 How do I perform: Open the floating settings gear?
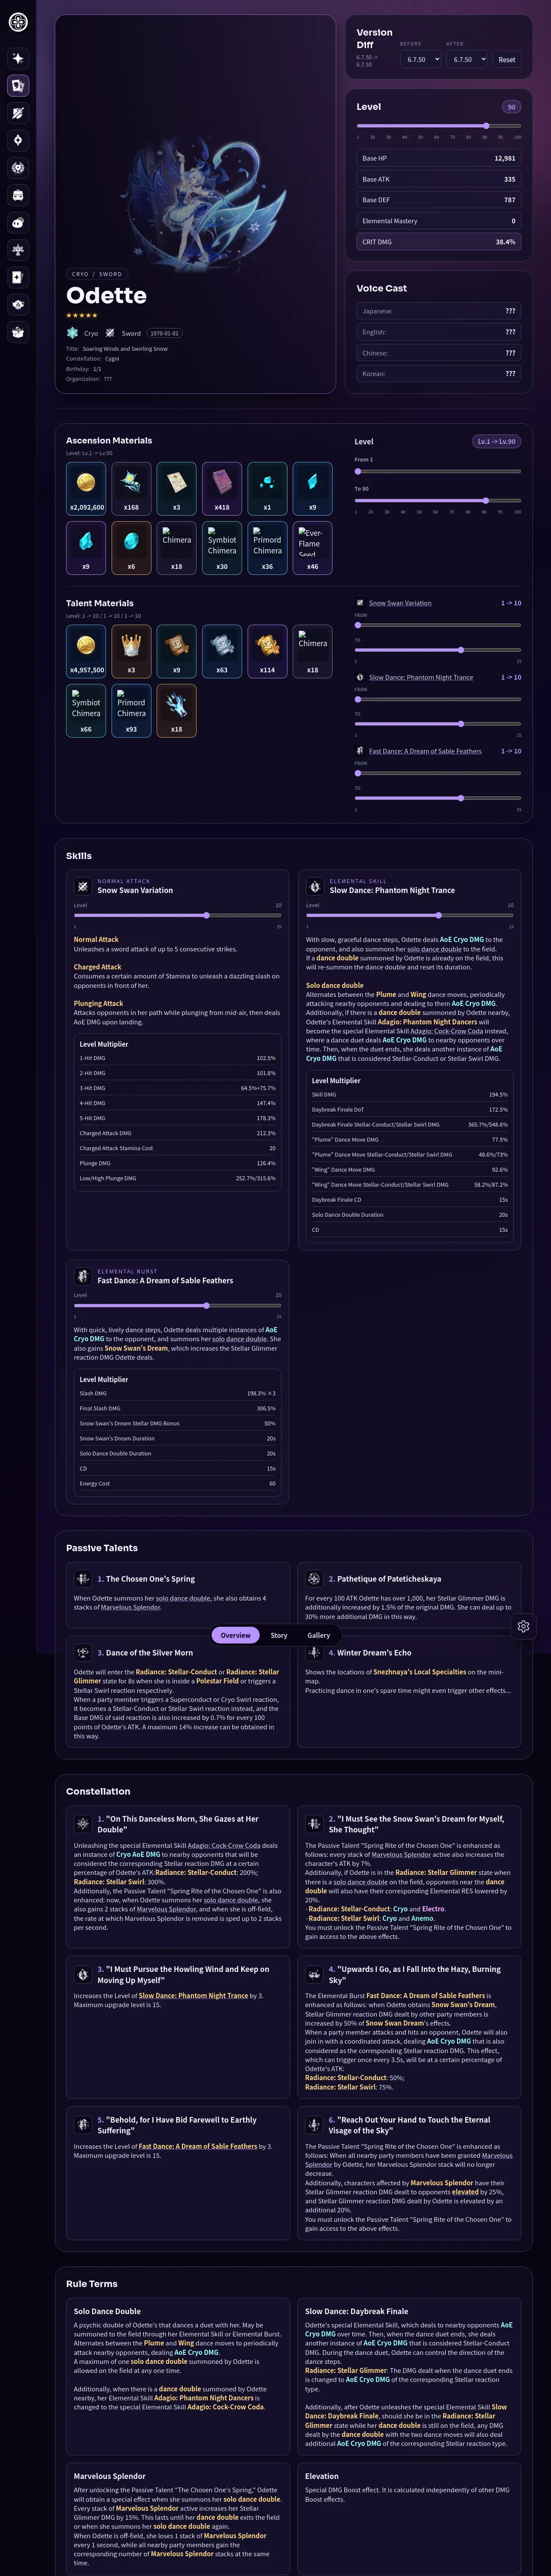pos(523,1626)
